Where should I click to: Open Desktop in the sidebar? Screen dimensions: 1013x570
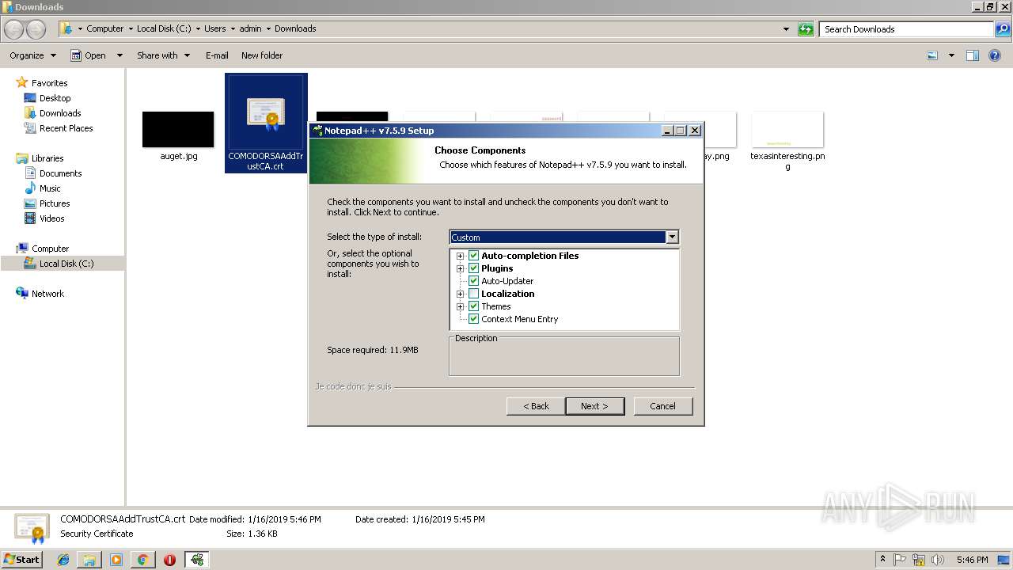[x=55, y=98]
